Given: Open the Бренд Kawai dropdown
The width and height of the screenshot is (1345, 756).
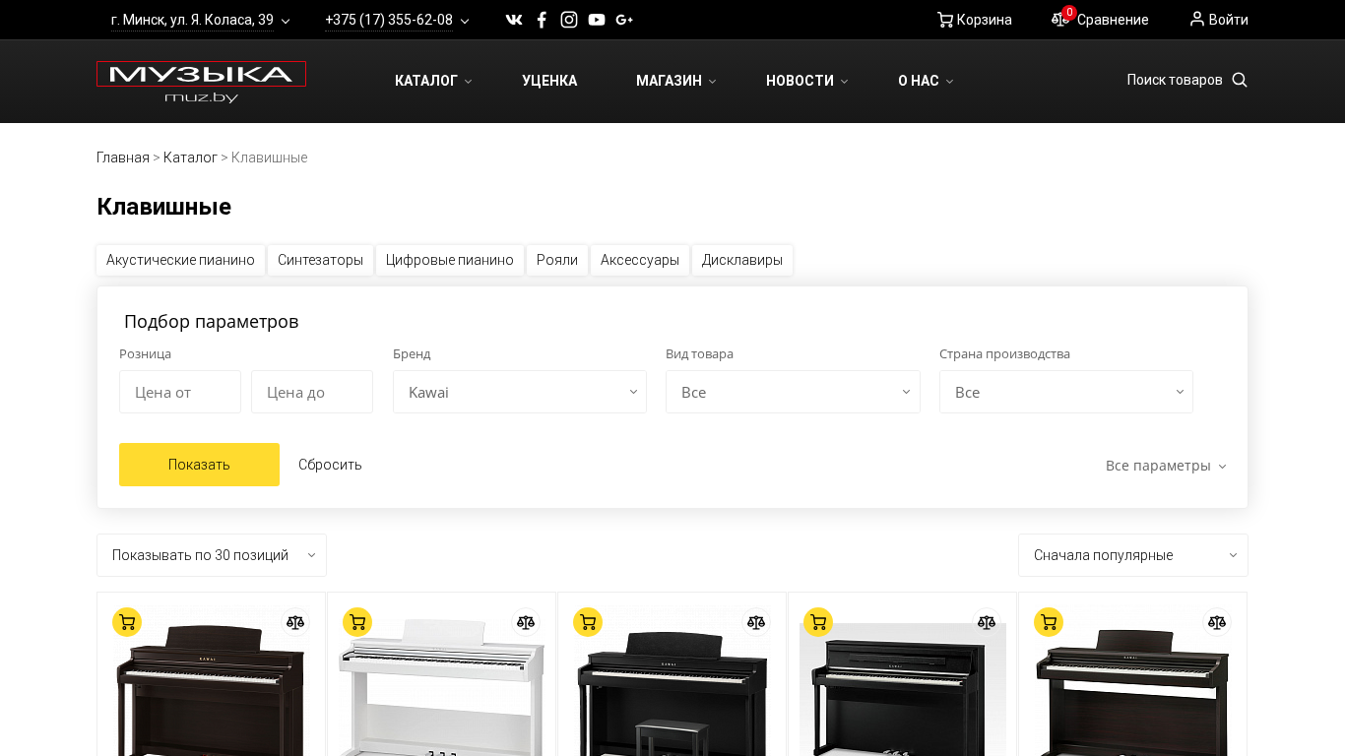Looking at the screenshot, I should 520,392.
